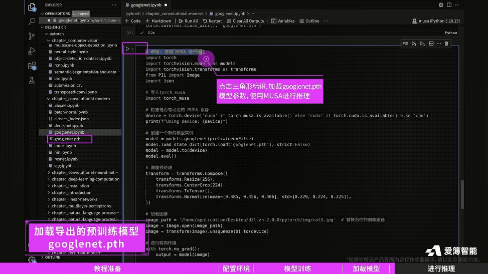Viewport: 488px width, 274px height.
Task: Delete the cell with trash icon
Action: pyautogui.click(x=446, y=44)
